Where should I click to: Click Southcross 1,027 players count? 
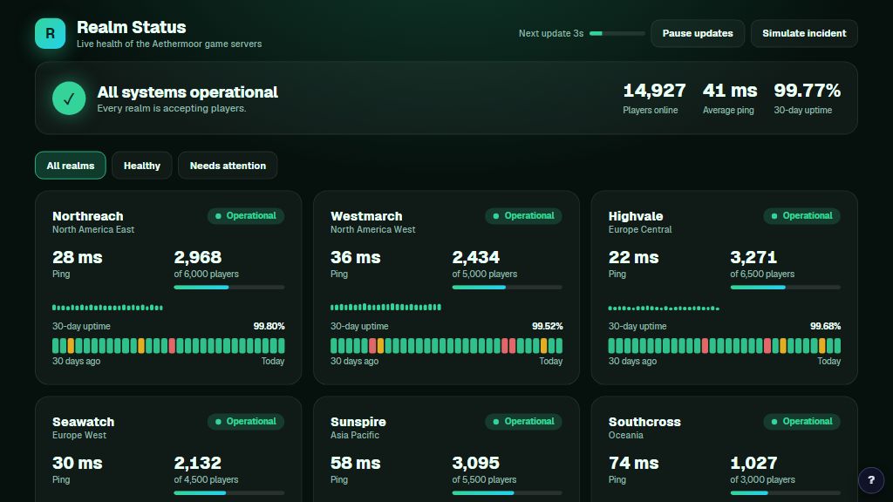(x=753, y=463)
